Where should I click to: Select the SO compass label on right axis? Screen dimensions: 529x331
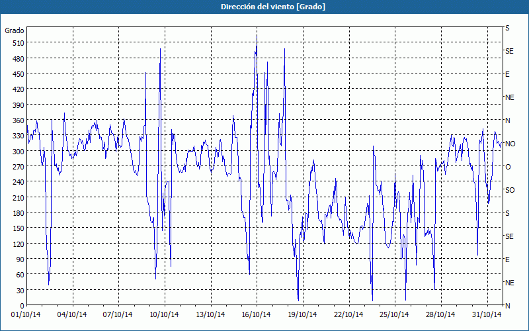510,191
